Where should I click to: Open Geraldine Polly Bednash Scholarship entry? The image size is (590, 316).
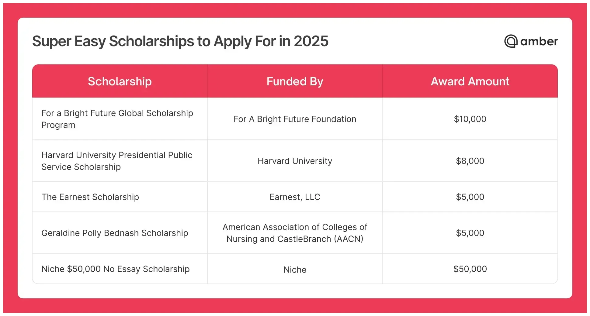click(115, 233)
